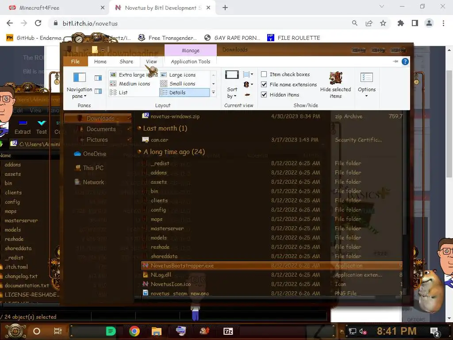This screenshot has width=453, height=340.
Task: Select NovetusBootstrapper.exe file row
Action: click(272, 266)
